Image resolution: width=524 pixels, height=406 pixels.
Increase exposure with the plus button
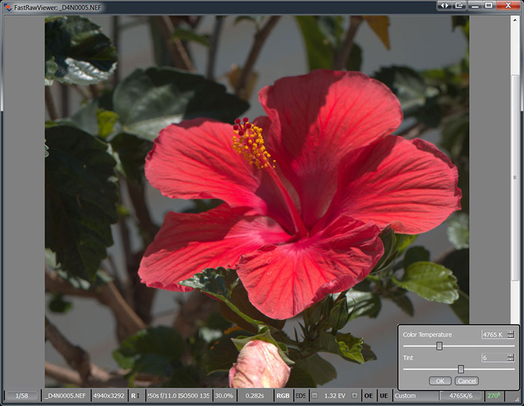(x=355, y=395)
